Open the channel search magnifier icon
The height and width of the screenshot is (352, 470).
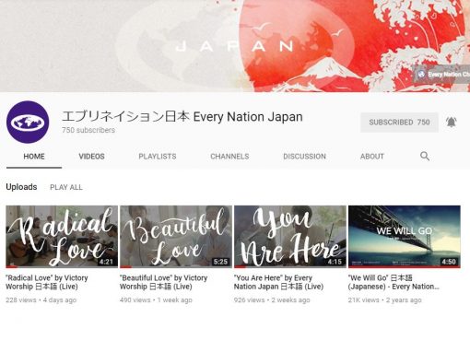click(425, 156)
